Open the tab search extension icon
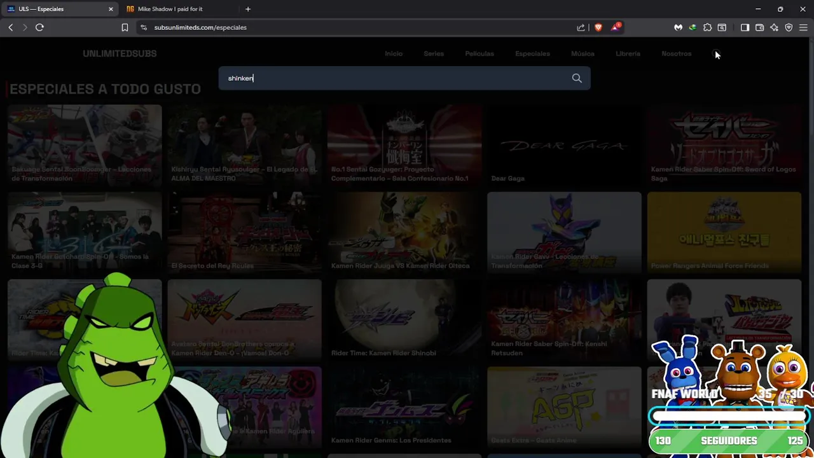This screenshot has height=458, width=814. [722, 27]
